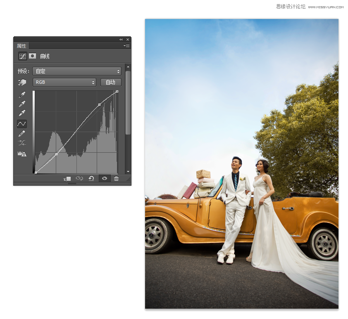Select edit points curve tool
The image size is (348, 319).
22,124
